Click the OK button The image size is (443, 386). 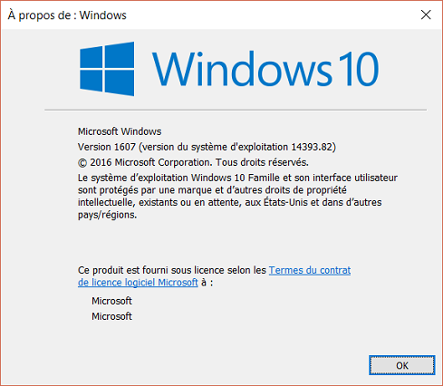pos(401,365)
